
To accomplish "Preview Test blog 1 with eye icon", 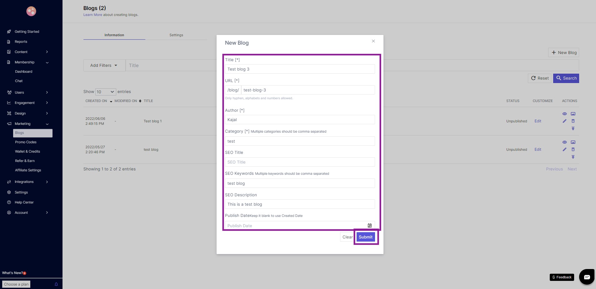I will 564,114.
